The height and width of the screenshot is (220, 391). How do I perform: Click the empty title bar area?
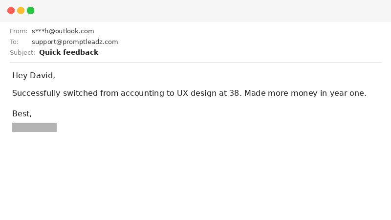coord(195,10)
